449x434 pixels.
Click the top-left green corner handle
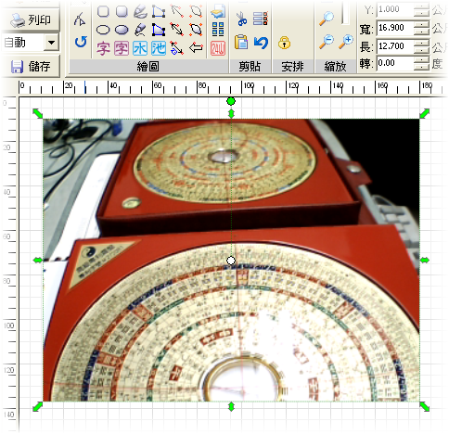(x=38, y=113)
